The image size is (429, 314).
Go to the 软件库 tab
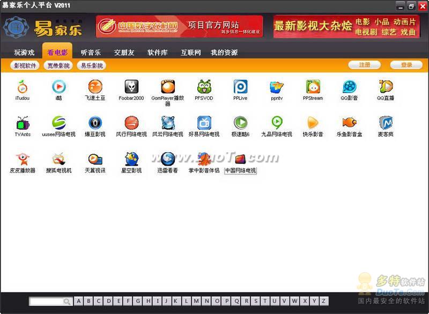coord(157,52)
